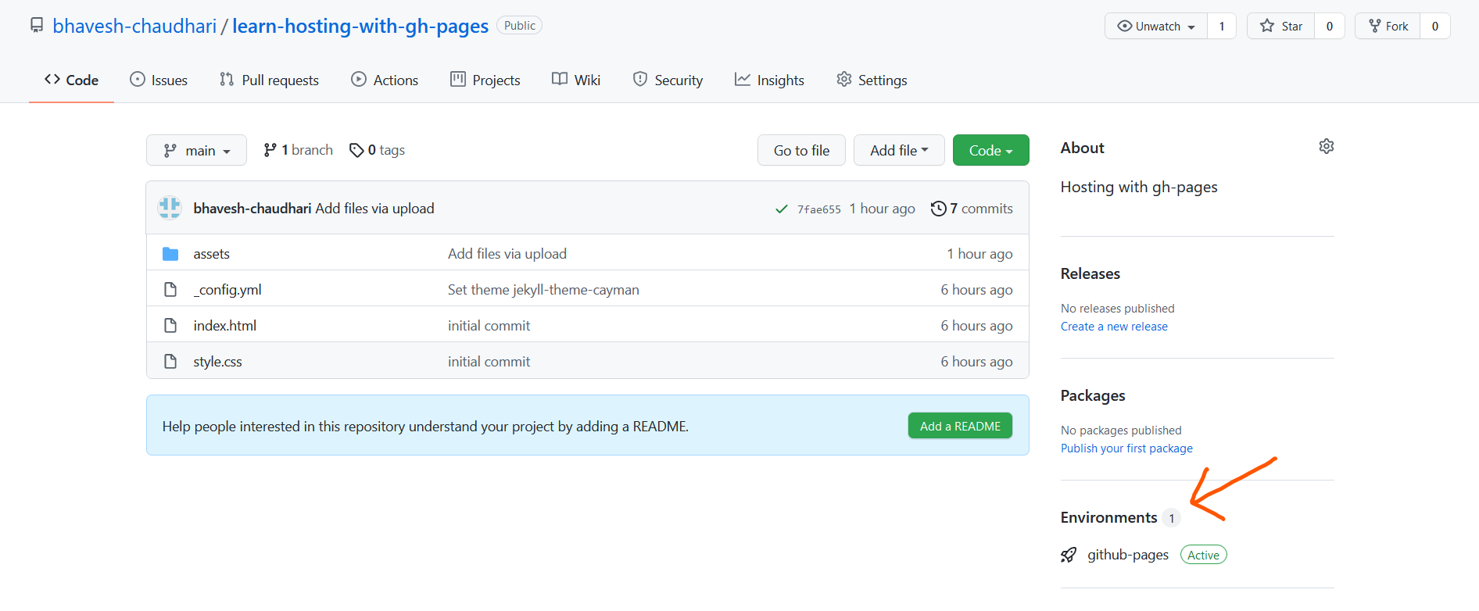Viewport: 1479px width, 611px height.
Task: Open the Projects tab
Action: 485,80
